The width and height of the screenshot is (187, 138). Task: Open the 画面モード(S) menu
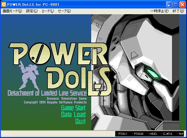[12, 11]
